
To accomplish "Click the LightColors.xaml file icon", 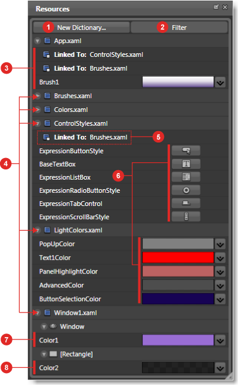I will coord(48,230).
